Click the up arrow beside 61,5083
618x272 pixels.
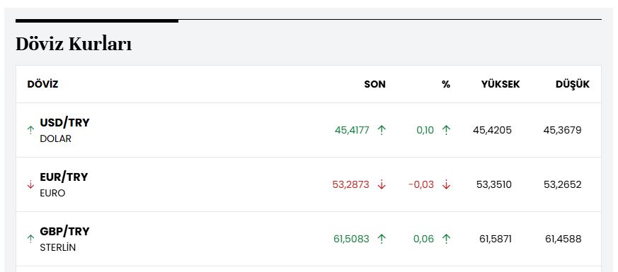381,239
